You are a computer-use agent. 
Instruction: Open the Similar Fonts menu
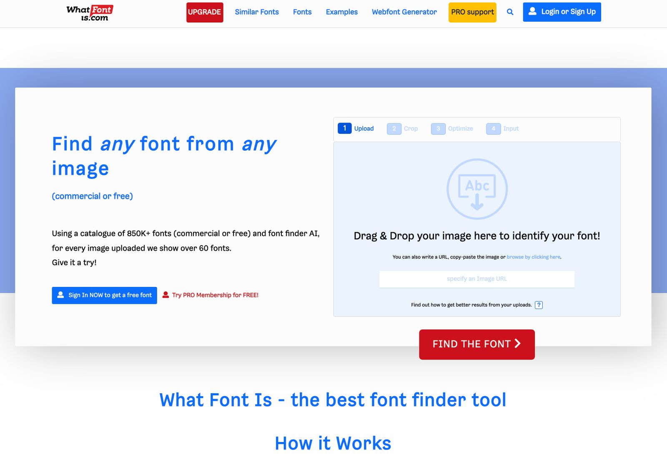point(257,12)
